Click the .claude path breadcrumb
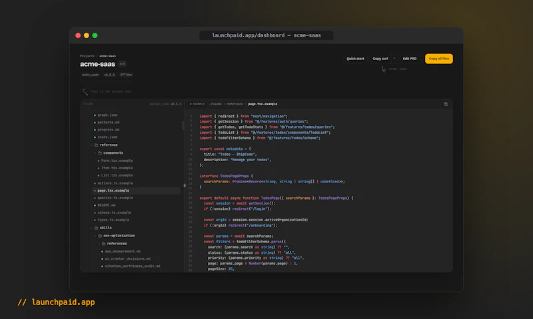 click(215, 104)
